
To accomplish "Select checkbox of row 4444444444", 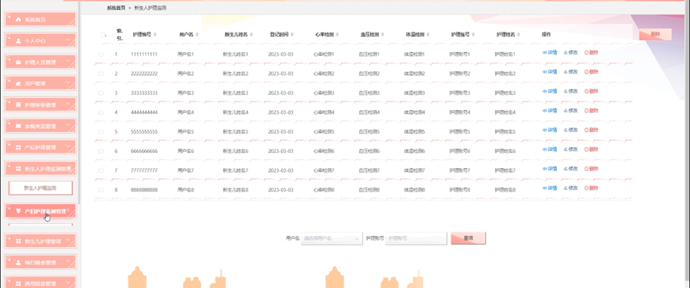I will [101, 112].
